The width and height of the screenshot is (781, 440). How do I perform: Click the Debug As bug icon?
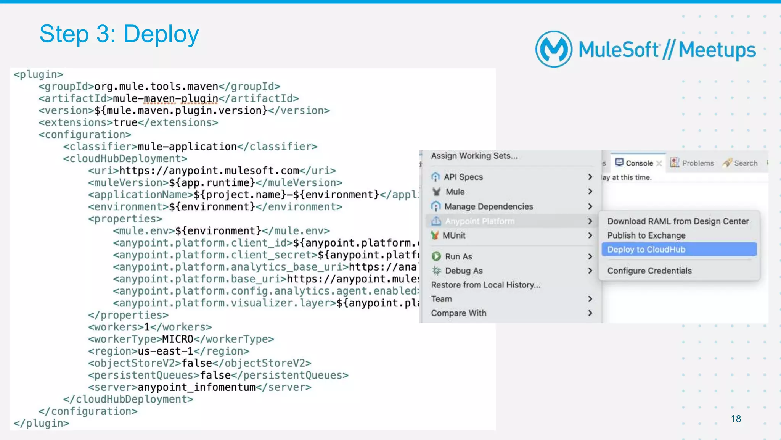click(x=436, y=271)
